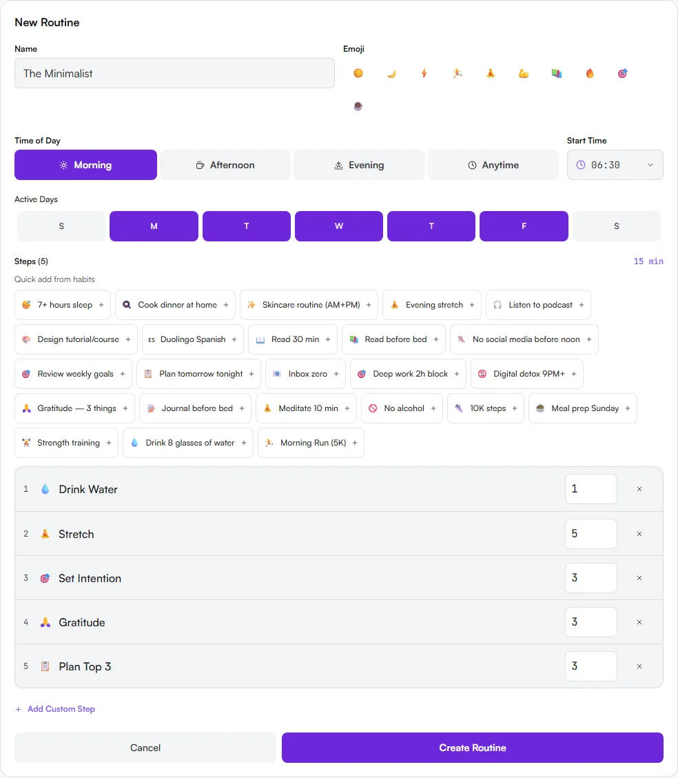Add Drink 8 glasses of water
678x778 pixels.
pyautogui.click(x=188, y=443)
